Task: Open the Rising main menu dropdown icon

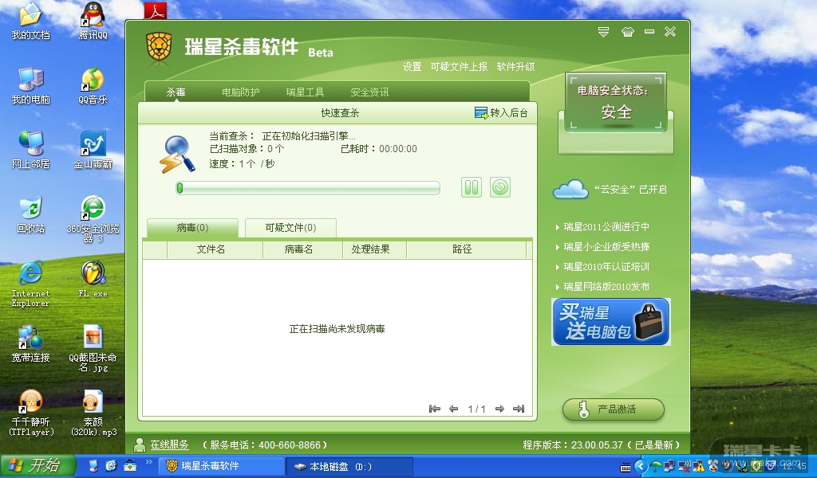Action: click(x=603, y=32)
